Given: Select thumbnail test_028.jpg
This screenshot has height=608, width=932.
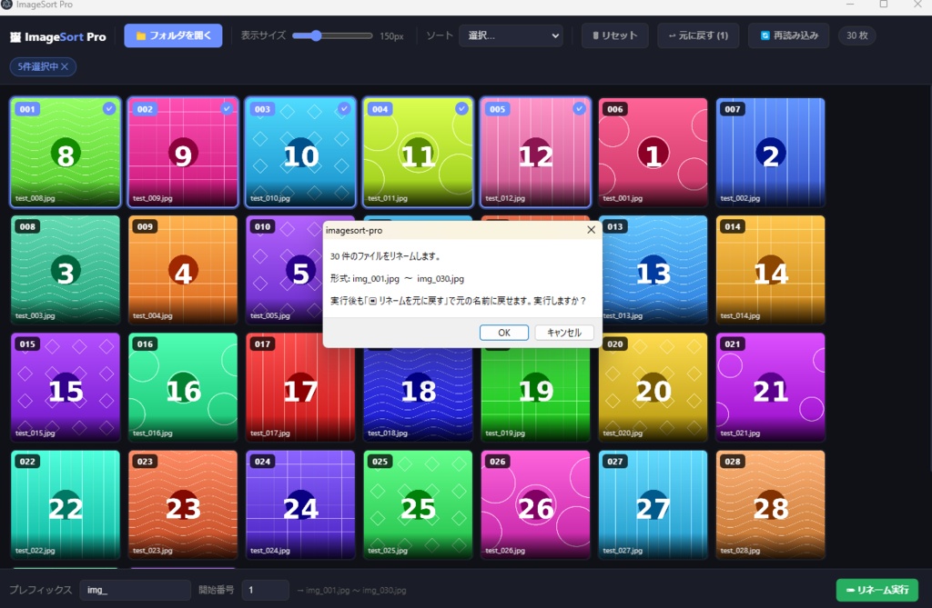Looking at the screenshot, I should pos(770,504).
